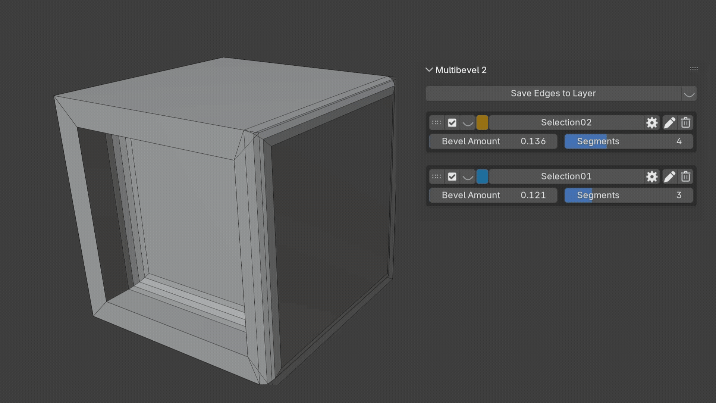Open dropdown beside Save Edges to Layer
Screen dimensions: 716x403
pos(689,93)
